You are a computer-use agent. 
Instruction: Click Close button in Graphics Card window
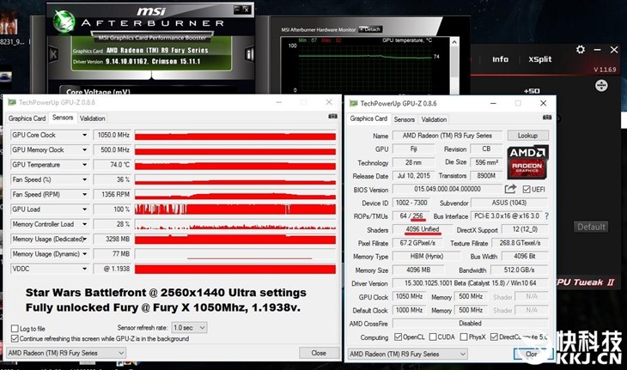(x=532, y=354)
